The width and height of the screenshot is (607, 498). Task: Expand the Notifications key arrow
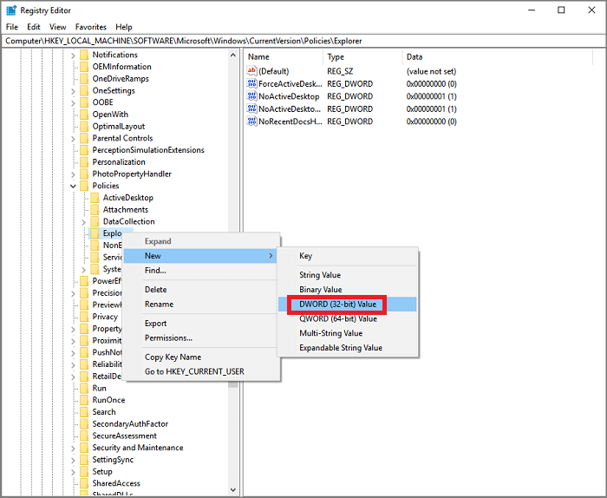point(73,55)
